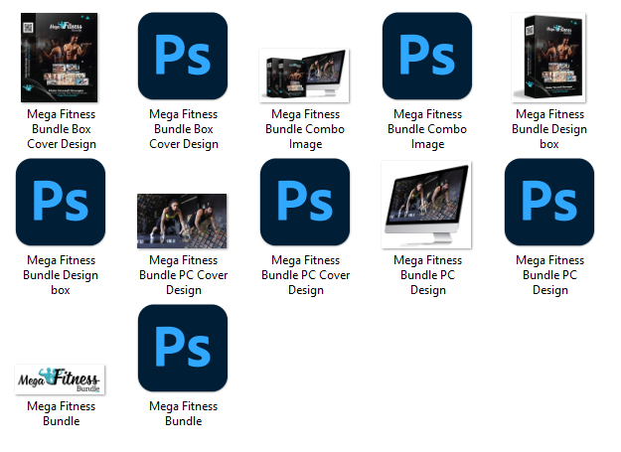Open the 3D design box image thumbnail
This screenshot has height=452, width=621.
[x=548, y=58]
